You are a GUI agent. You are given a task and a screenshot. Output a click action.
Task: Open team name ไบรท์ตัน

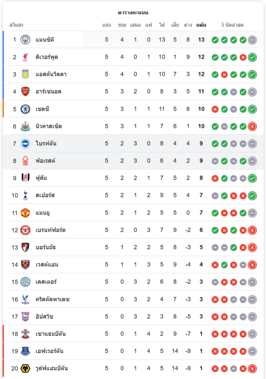(x=46, y=144)
